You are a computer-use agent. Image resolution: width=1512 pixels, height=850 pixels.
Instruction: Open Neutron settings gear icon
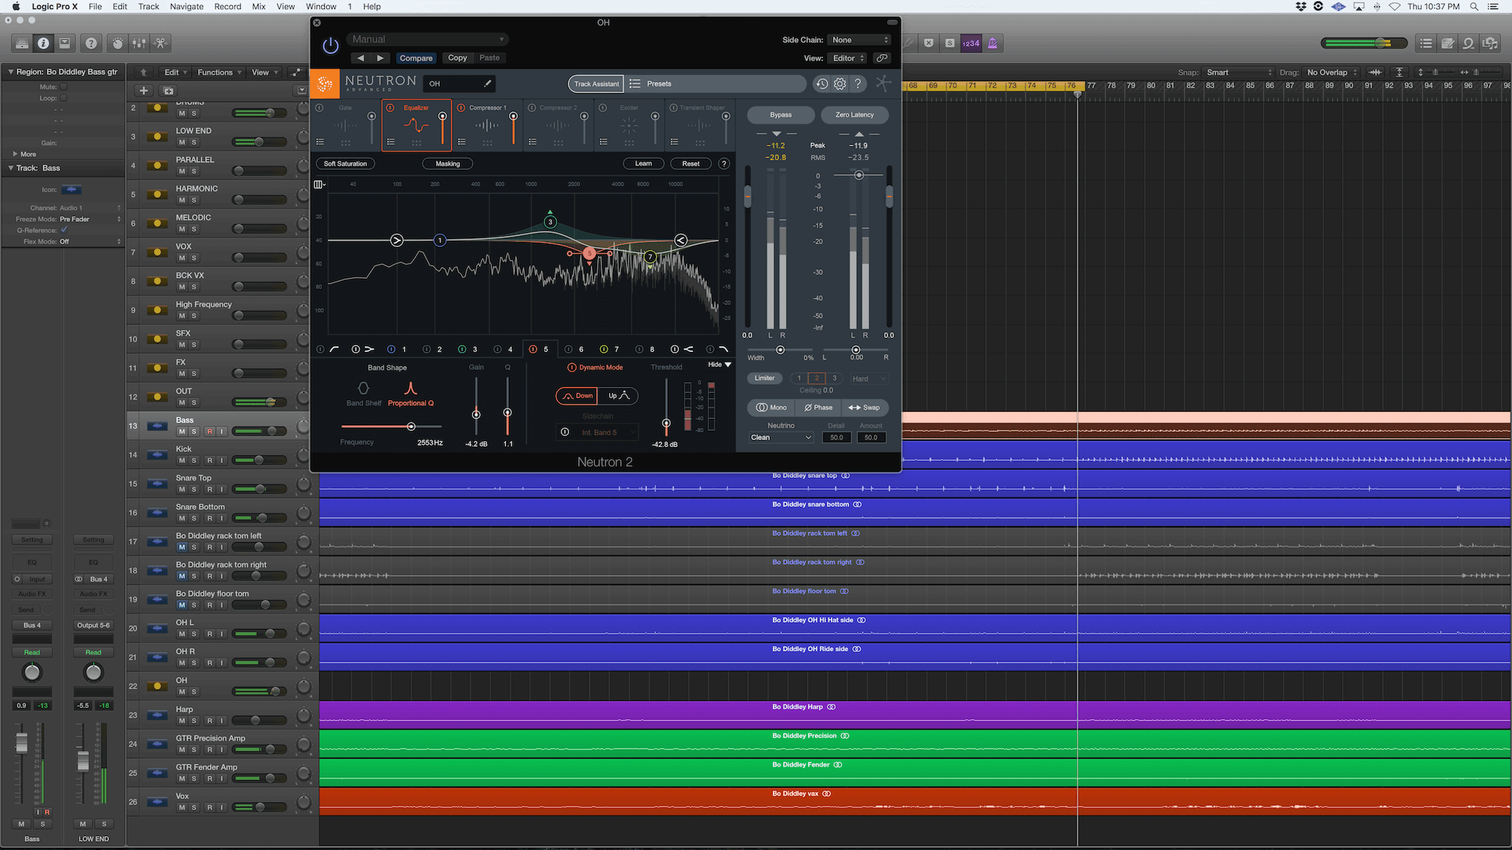click(x=840, y=84)
